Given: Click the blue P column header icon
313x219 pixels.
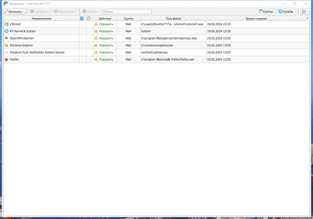Looking at the screenshot, I should 82,18.
